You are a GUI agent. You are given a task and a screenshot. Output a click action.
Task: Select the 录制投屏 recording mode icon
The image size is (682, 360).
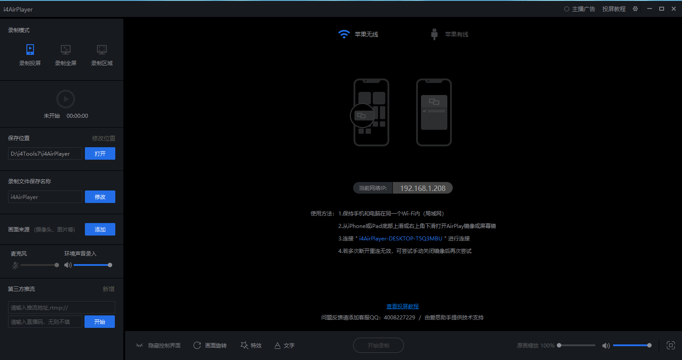click(x=30, y=49)
